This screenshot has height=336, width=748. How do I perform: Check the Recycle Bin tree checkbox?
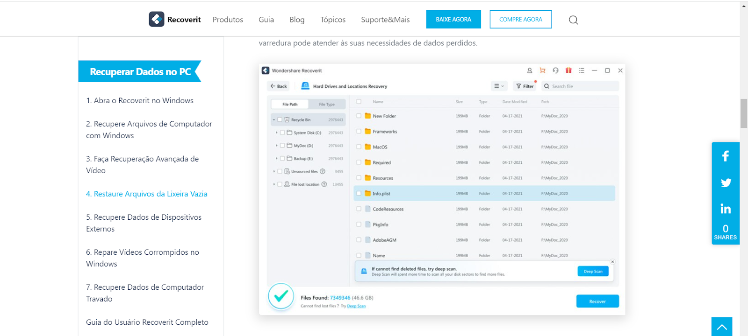point(280,119)
